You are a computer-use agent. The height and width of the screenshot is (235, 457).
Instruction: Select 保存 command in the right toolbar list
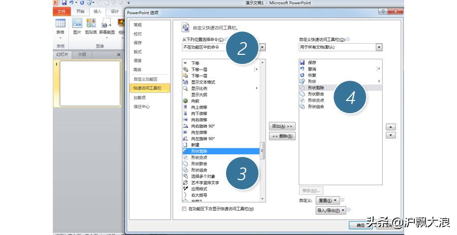tap(340, 62)
